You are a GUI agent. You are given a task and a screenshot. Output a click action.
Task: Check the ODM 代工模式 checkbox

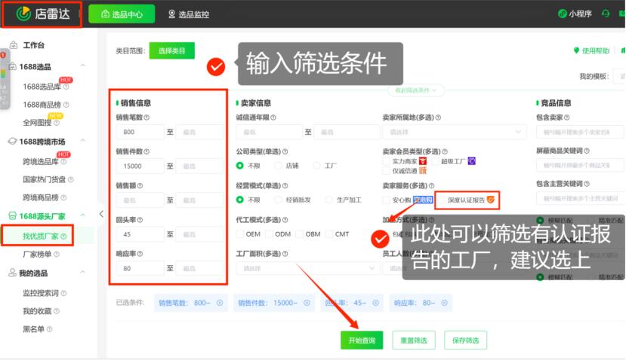pyautogui.click(x=269, y=234)
